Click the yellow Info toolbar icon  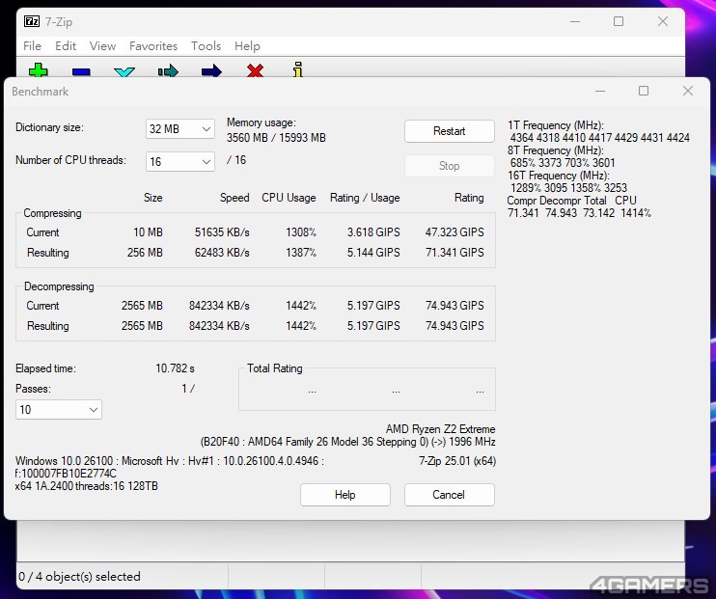(x=298, y=70)
